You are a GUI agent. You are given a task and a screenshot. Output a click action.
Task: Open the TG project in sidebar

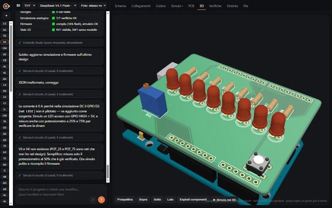[5, 36]
